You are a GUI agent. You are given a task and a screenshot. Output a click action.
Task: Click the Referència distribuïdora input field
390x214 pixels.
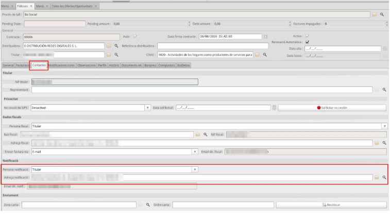coord(213,46)
